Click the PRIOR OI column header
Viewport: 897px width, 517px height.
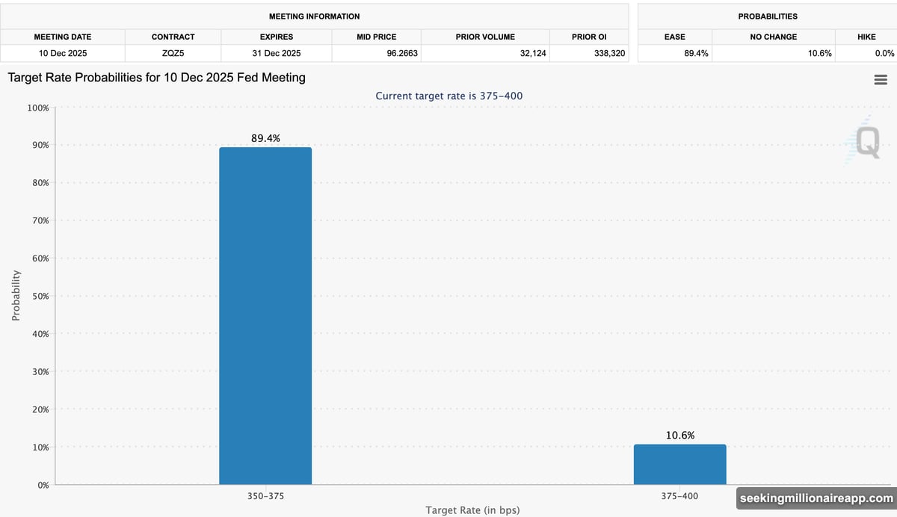[591, 37]
